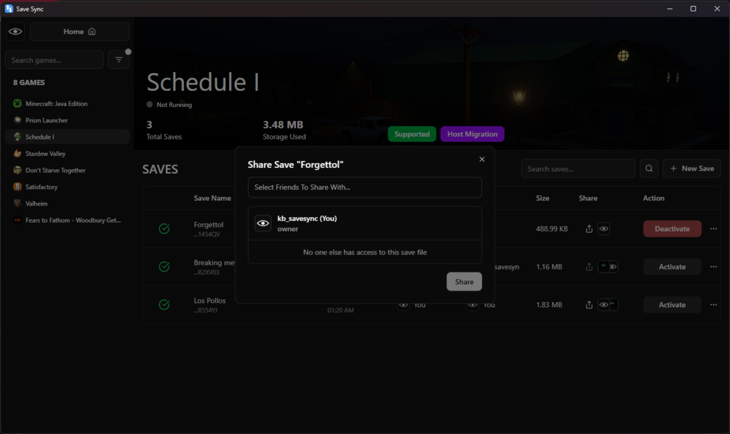This screenshot has height=434, width=730.
Task: Click the Action column header
Action: click(x=654, y=198)
